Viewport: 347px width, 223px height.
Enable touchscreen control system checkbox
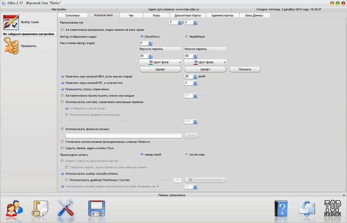click(62, 102)
